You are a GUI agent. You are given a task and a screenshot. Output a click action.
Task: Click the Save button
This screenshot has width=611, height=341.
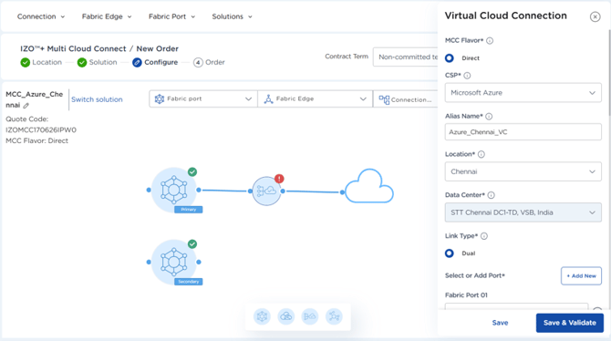pyautogui.click(x=500, y=323)
